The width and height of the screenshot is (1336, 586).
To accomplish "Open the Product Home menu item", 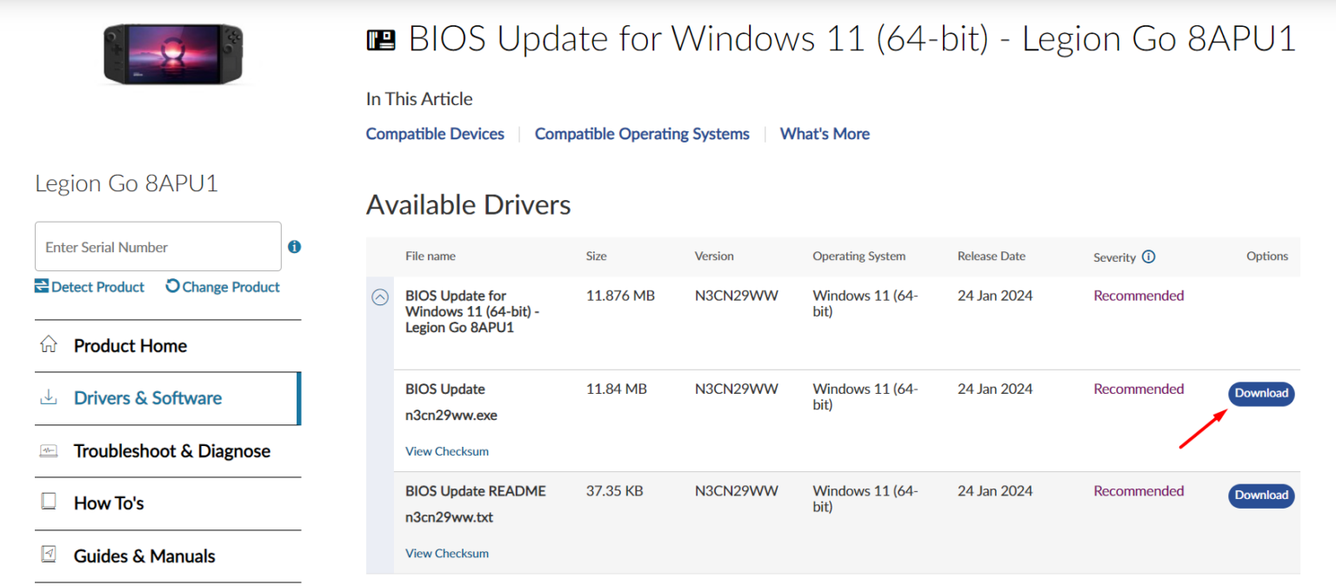I will [130, 346].
